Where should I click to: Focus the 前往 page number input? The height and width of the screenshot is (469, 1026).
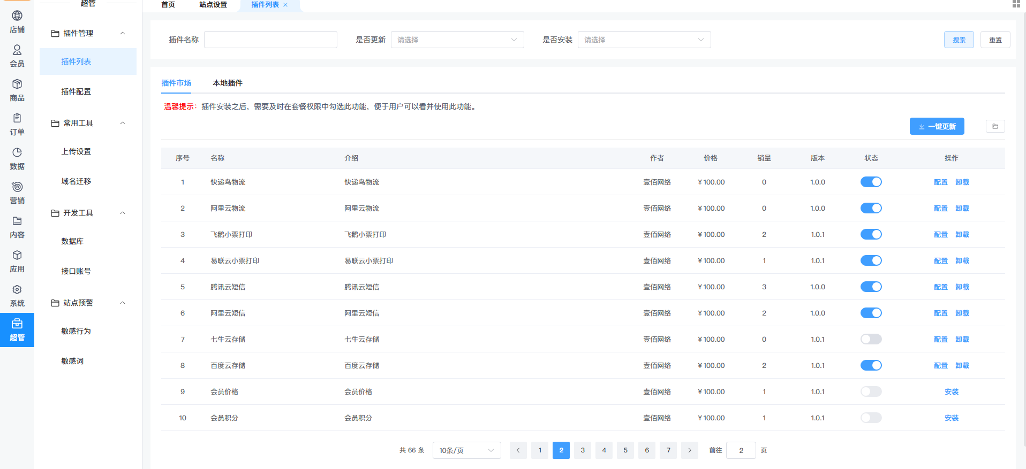click(741, 450)
